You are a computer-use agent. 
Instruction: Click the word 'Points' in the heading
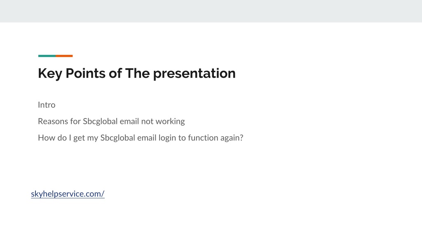pos(85,73)
